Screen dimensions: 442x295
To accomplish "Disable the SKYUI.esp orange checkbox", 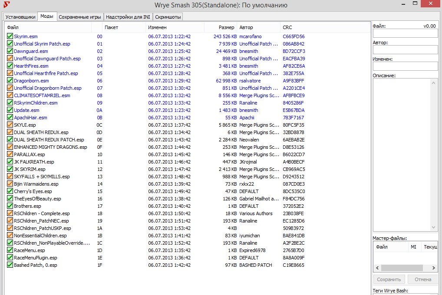I will 10,125.
